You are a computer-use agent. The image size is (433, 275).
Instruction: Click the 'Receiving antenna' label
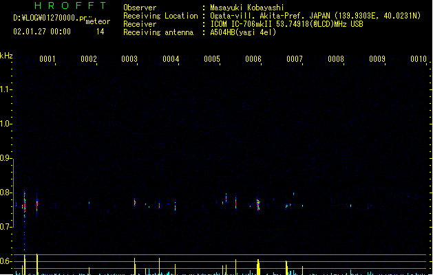coord(158,32)
